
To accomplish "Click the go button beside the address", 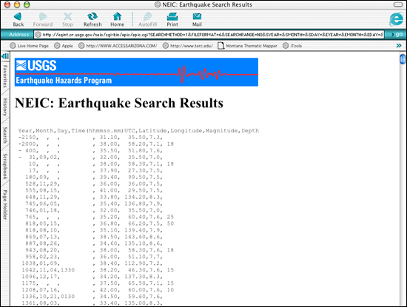I will click(397, 34).
